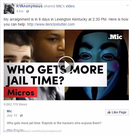The image size is (132, 135).
Task: Click globe icon beside July 15
Action: tap(21, 115)
